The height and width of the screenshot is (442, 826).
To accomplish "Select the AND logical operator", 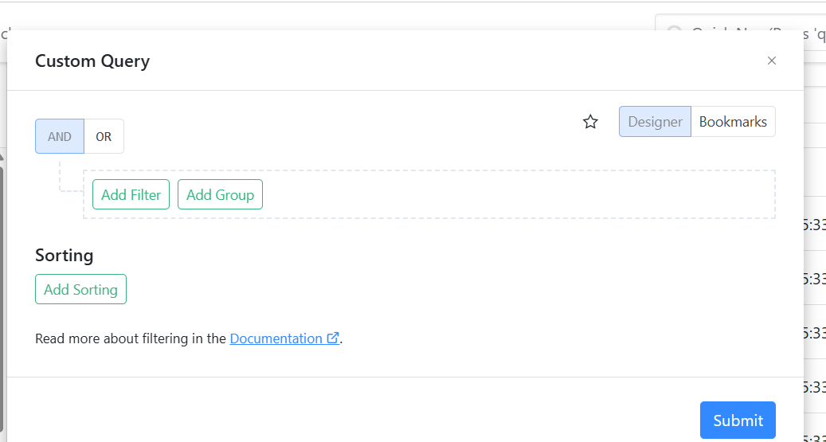I will point(60,136).
